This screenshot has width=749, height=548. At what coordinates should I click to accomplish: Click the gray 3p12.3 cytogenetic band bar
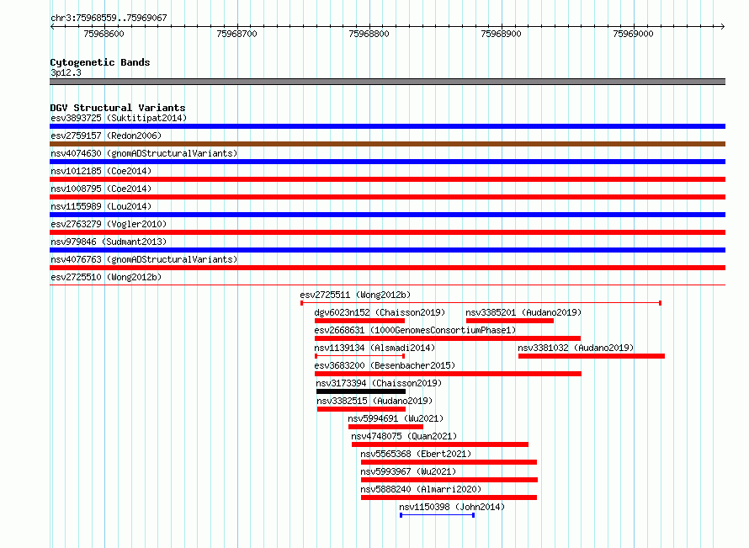pyautogui.click(x=387, y=82)
